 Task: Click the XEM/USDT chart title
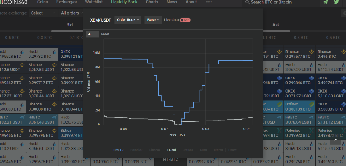tap(101, 20)
